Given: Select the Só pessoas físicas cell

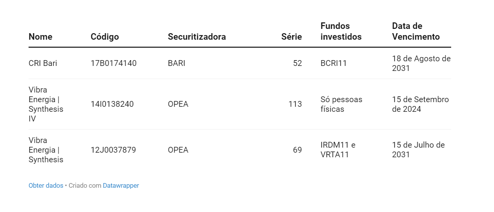Looking at the screenshot, I should 342,104.
